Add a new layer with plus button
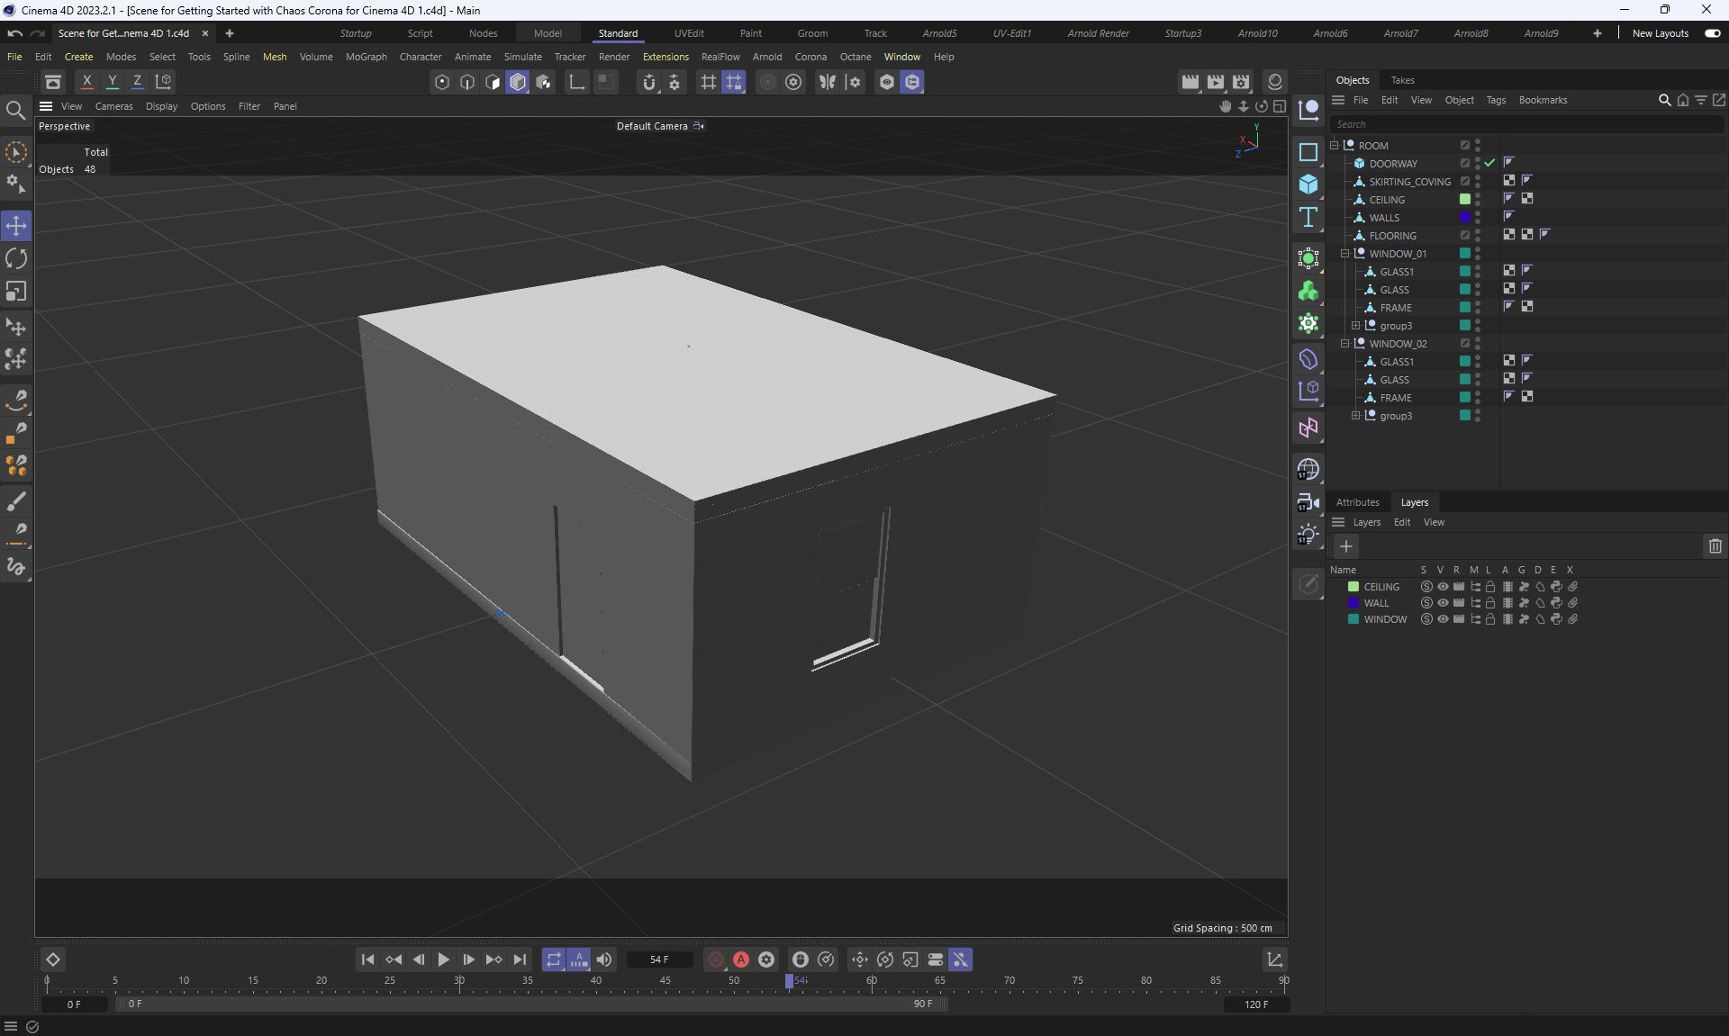The width and height of the screenshot is (1729, 1036). tap(1346, 546)
